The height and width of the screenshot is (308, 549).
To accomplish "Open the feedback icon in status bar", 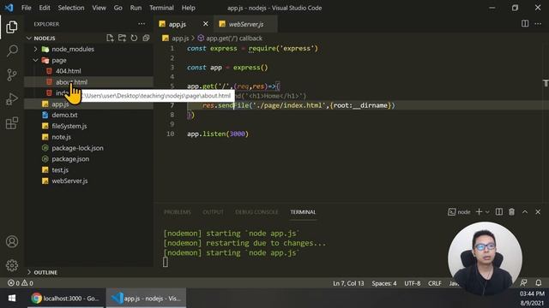I will [x=523, y=282].
